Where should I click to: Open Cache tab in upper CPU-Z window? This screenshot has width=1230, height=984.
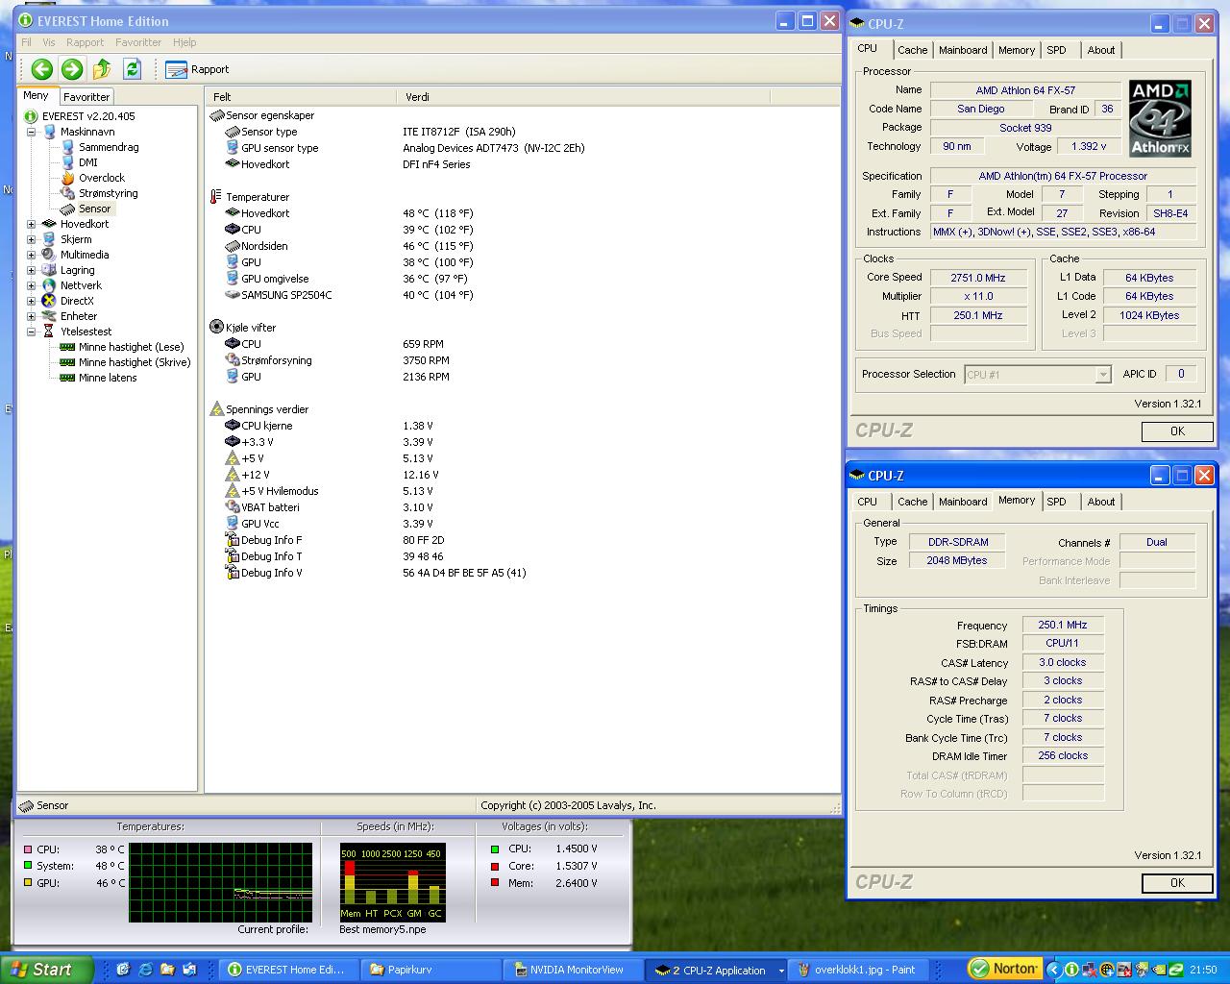coord(913,50)
